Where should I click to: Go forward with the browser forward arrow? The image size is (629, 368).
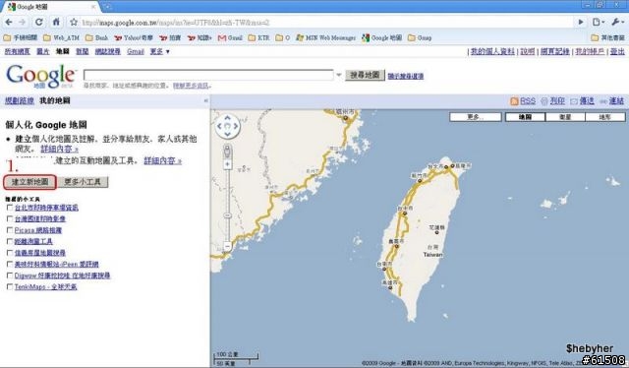23,22
